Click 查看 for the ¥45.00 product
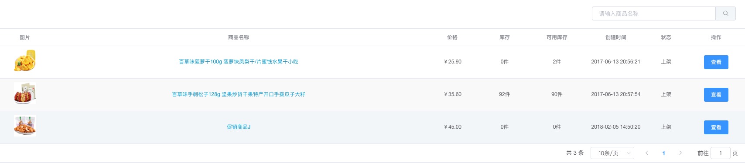This screenshot has width=745, height=163. [716, 127]
